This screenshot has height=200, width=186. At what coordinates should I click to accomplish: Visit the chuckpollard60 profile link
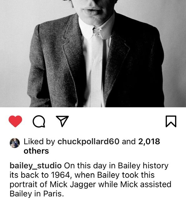[x=89, y=142]
